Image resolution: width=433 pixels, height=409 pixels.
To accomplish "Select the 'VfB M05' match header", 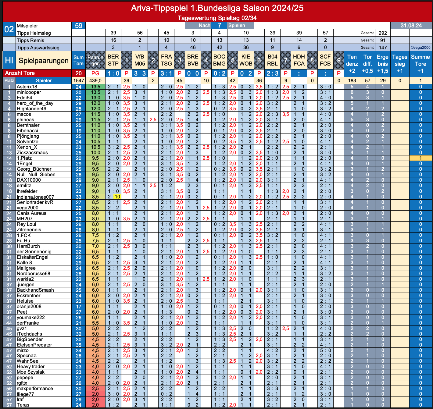I will (x=140, y=60).
